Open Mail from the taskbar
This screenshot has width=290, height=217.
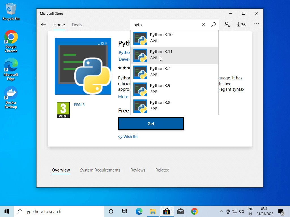(180, 211)
